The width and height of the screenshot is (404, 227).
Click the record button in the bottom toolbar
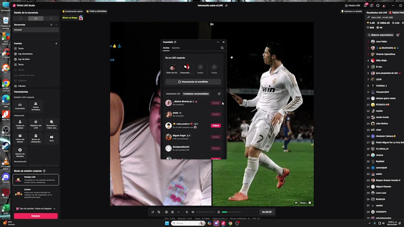pyautogui.click(x=166, y=212)
